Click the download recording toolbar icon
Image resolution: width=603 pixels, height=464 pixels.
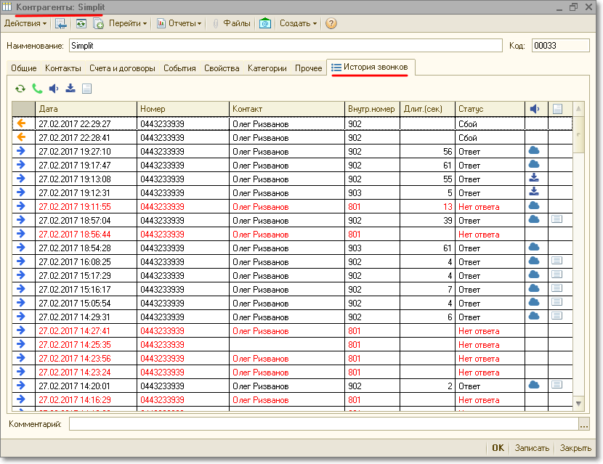click(x=70, y=89)
